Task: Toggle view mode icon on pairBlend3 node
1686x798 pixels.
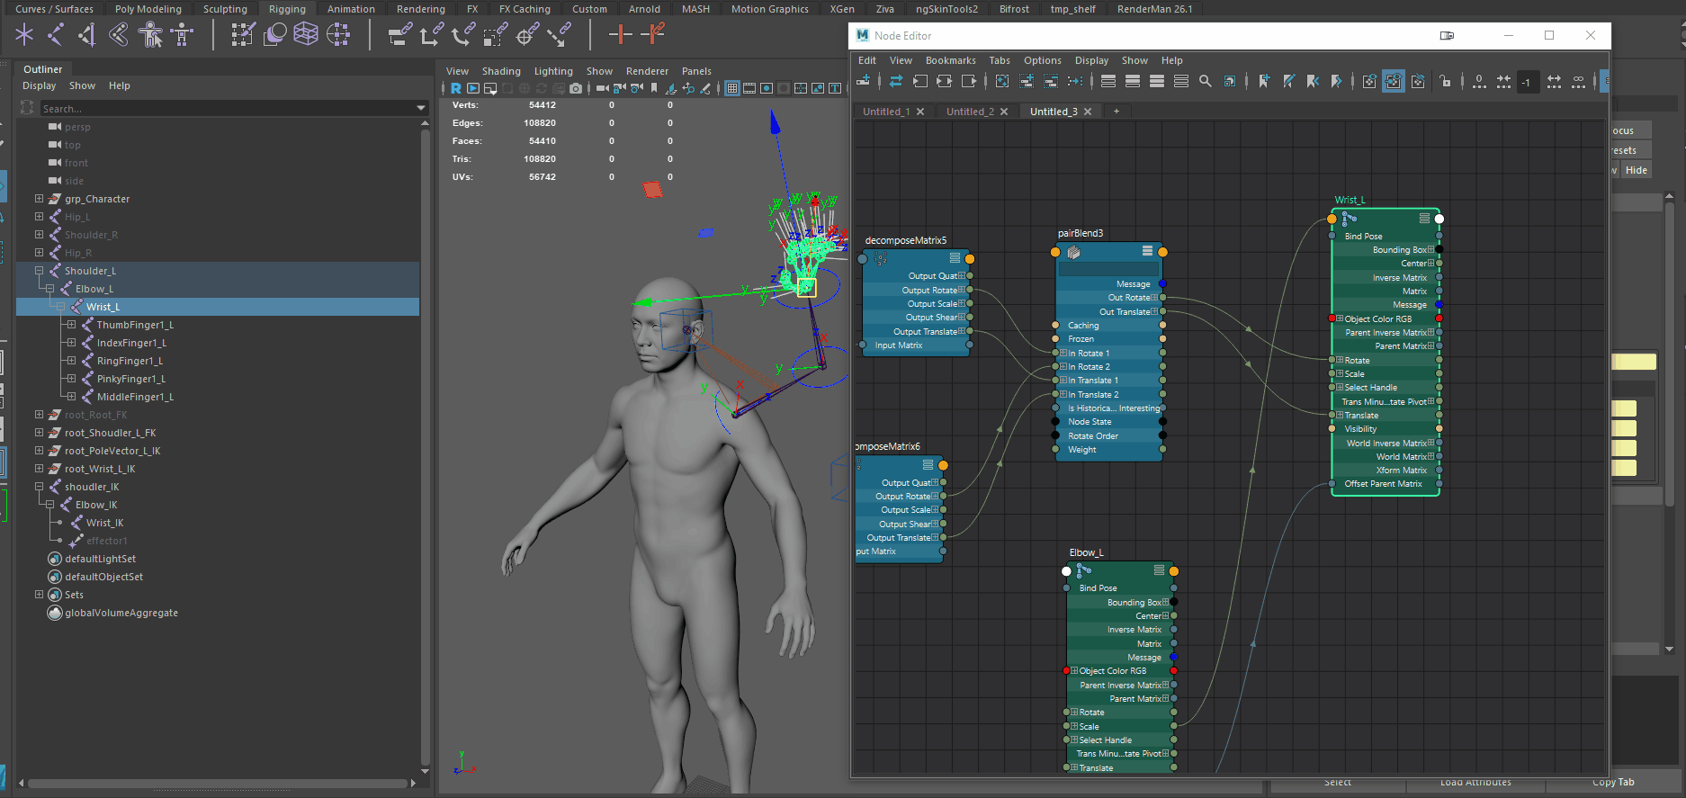Action: 1147,251
